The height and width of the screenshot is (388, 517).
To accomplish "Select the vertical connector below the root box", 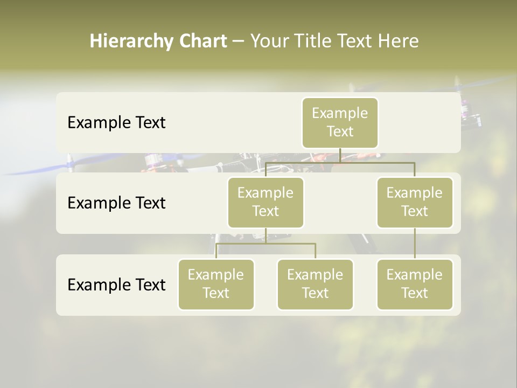I will click(x=340, y=155).
